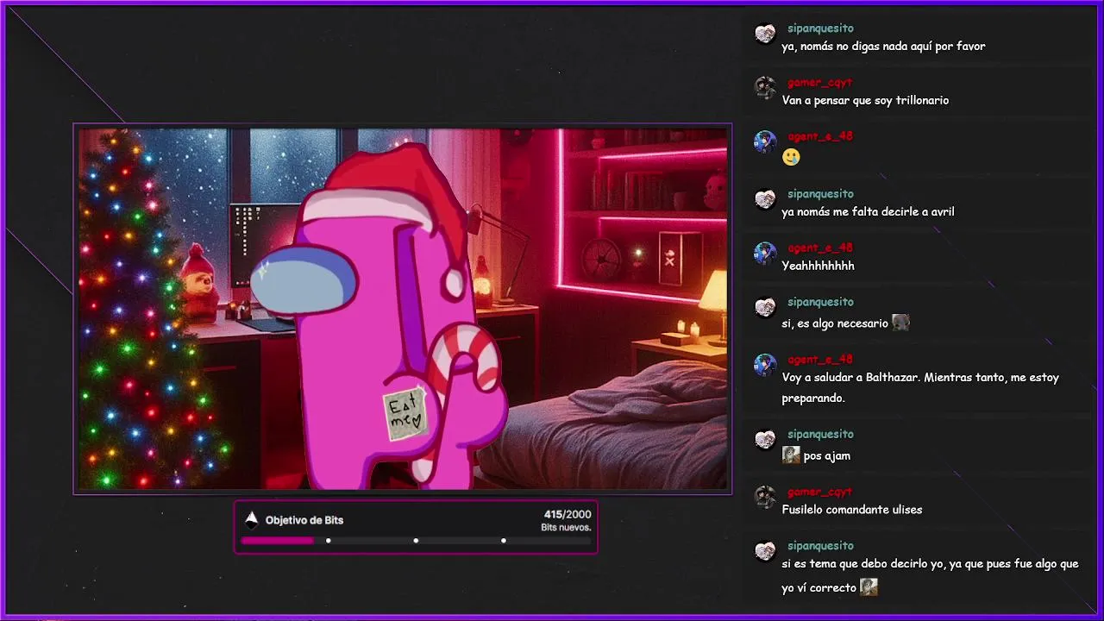The width and height of the screenshot is (1104, 621).
Task: Click the emote before "pos ajam"
Action: tap(791, 455)
